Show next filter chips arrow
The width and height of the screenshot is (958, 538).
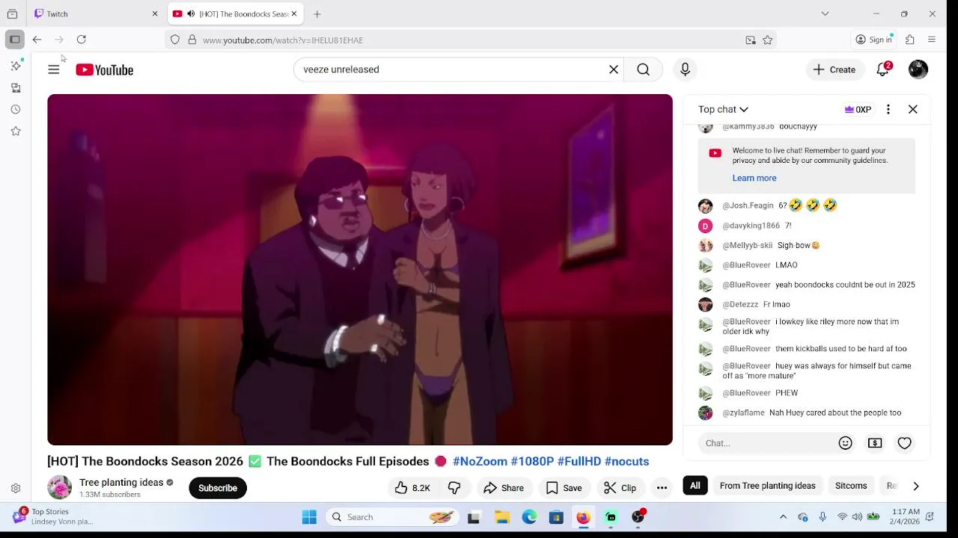[x=916, y=486]
